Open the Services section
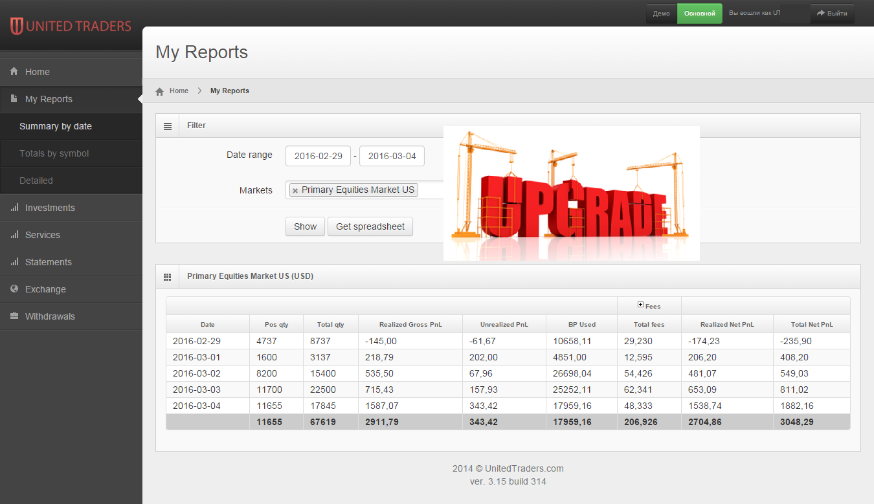The width and height of the screenshot is (874, 504). click(x=71, y=235)
